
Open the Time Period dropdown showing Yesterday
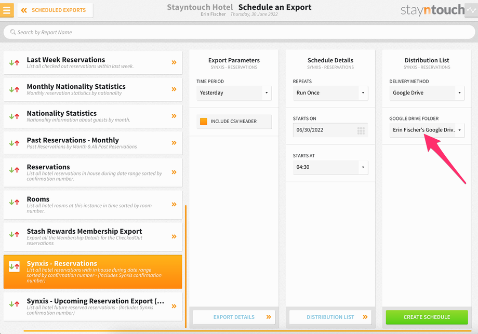click(234, 92)
